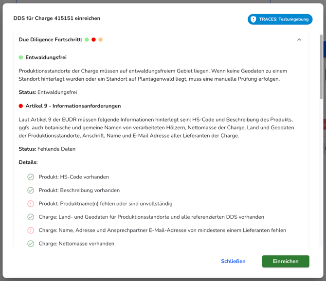Click the dialog's vertical scrollbar
Image resolution: width=326 pixels, height=281 pixels.
(321, 67)
